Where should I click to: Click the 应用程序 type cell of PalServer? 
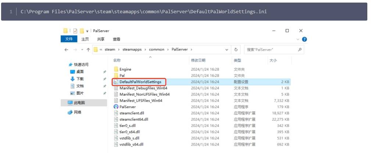241,107
